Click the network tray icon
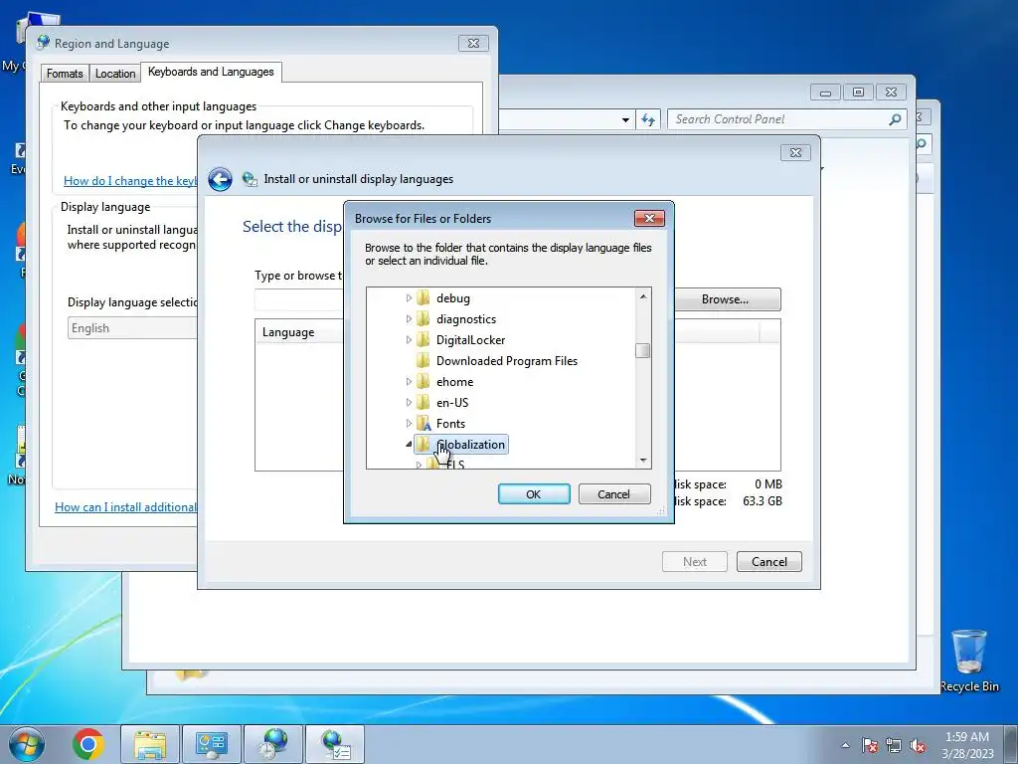The height and width of the screenshot is (764, 1018). [x=894, y=745]
